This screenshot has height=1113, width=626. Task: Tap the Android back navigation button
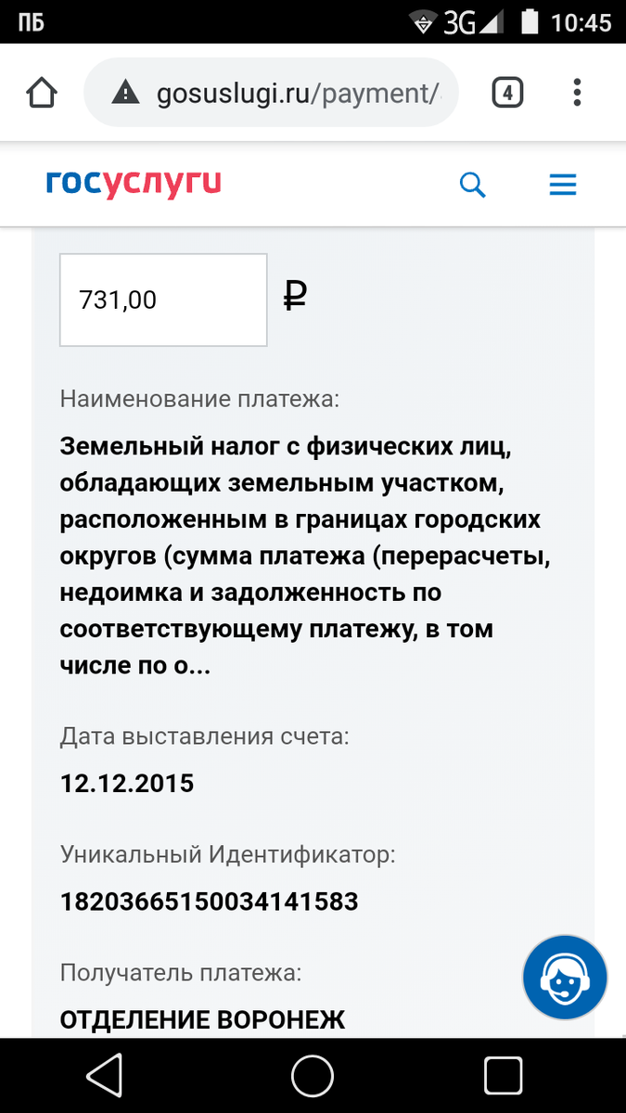(x=105, y=1076)
